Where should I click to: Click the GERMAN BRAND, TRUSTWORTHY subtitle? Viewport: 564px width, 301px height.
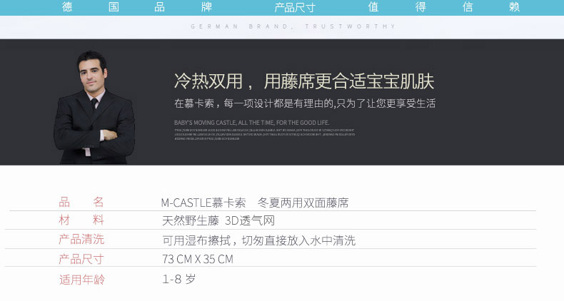click(x=293, y=26)
